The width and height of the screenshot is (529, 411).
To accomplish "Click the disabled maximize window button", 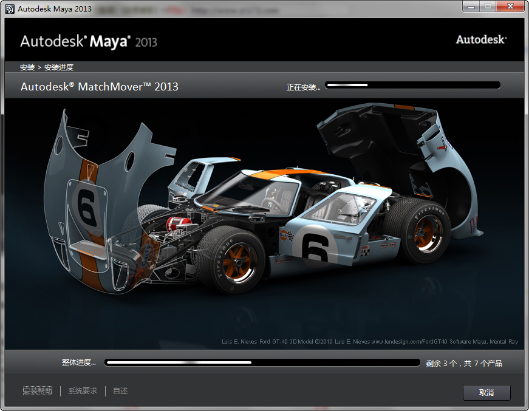I will pos(488,7).
